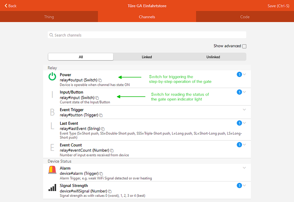Click device#wifiSignal (Number) text
The image size is (294, 202).
pyautogui.click(x=84, y=191)
